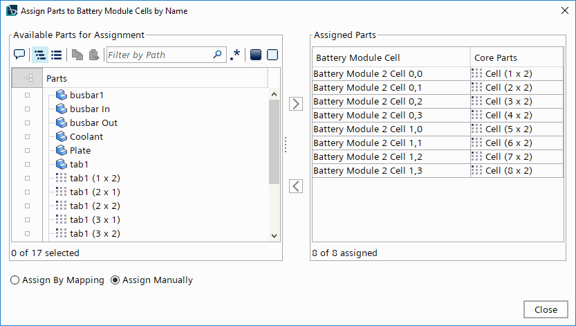576x326 pixels.
Task: Click the magnifier icon in filter box
Action: 218,55
